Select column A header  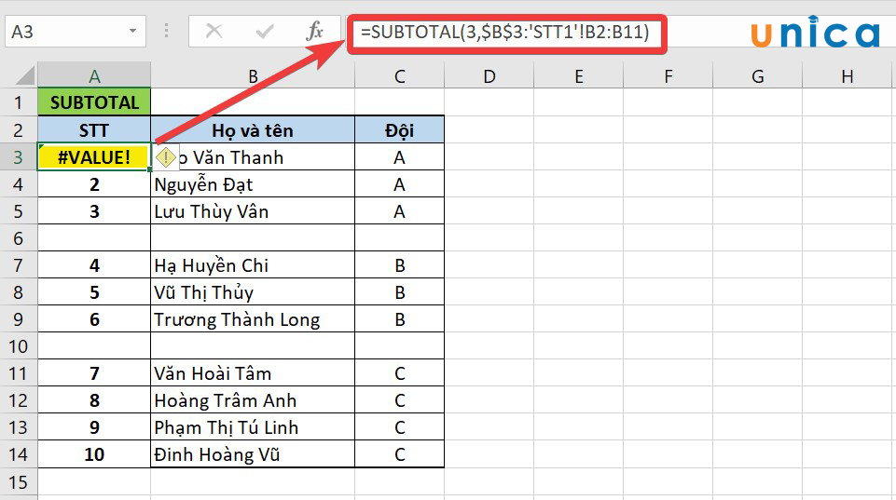94,75
